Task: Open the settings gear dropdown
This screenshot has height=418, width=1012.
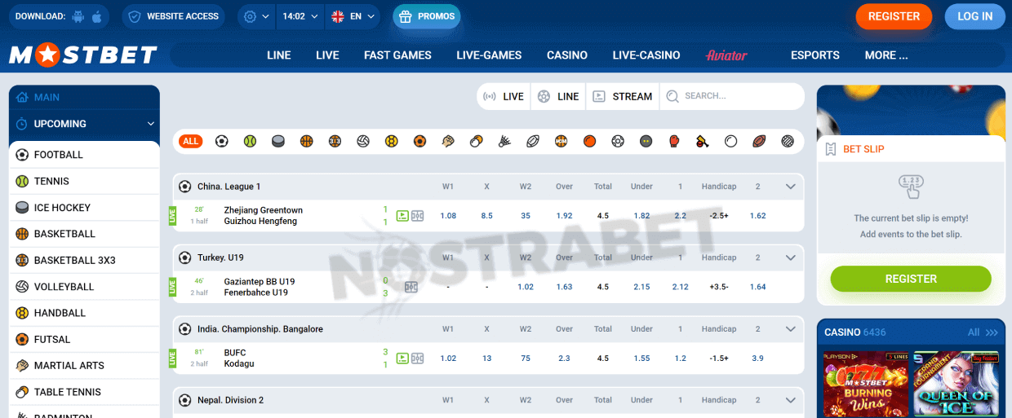Action: (256, 16)
